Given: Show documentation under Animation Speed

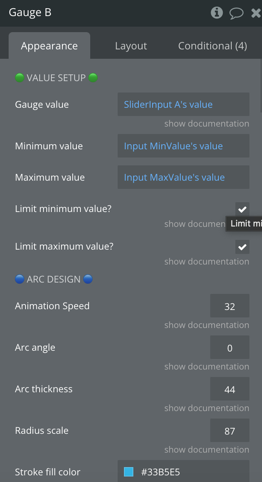Looking at the screenshot, I should point(207,325).
